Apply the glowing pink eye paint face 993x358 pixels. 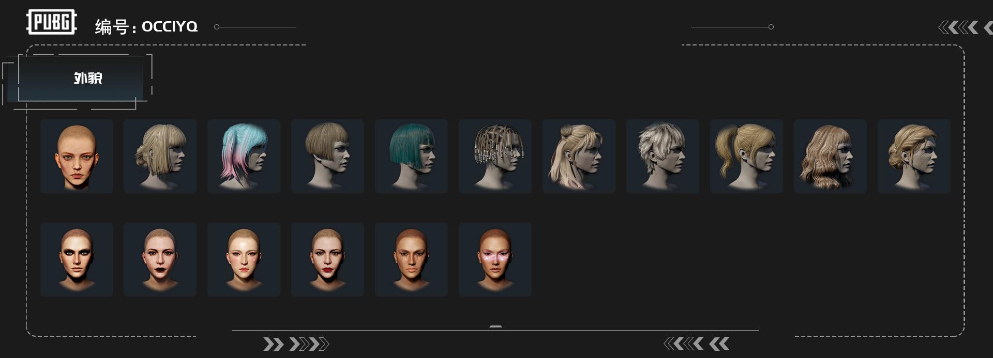495,259
